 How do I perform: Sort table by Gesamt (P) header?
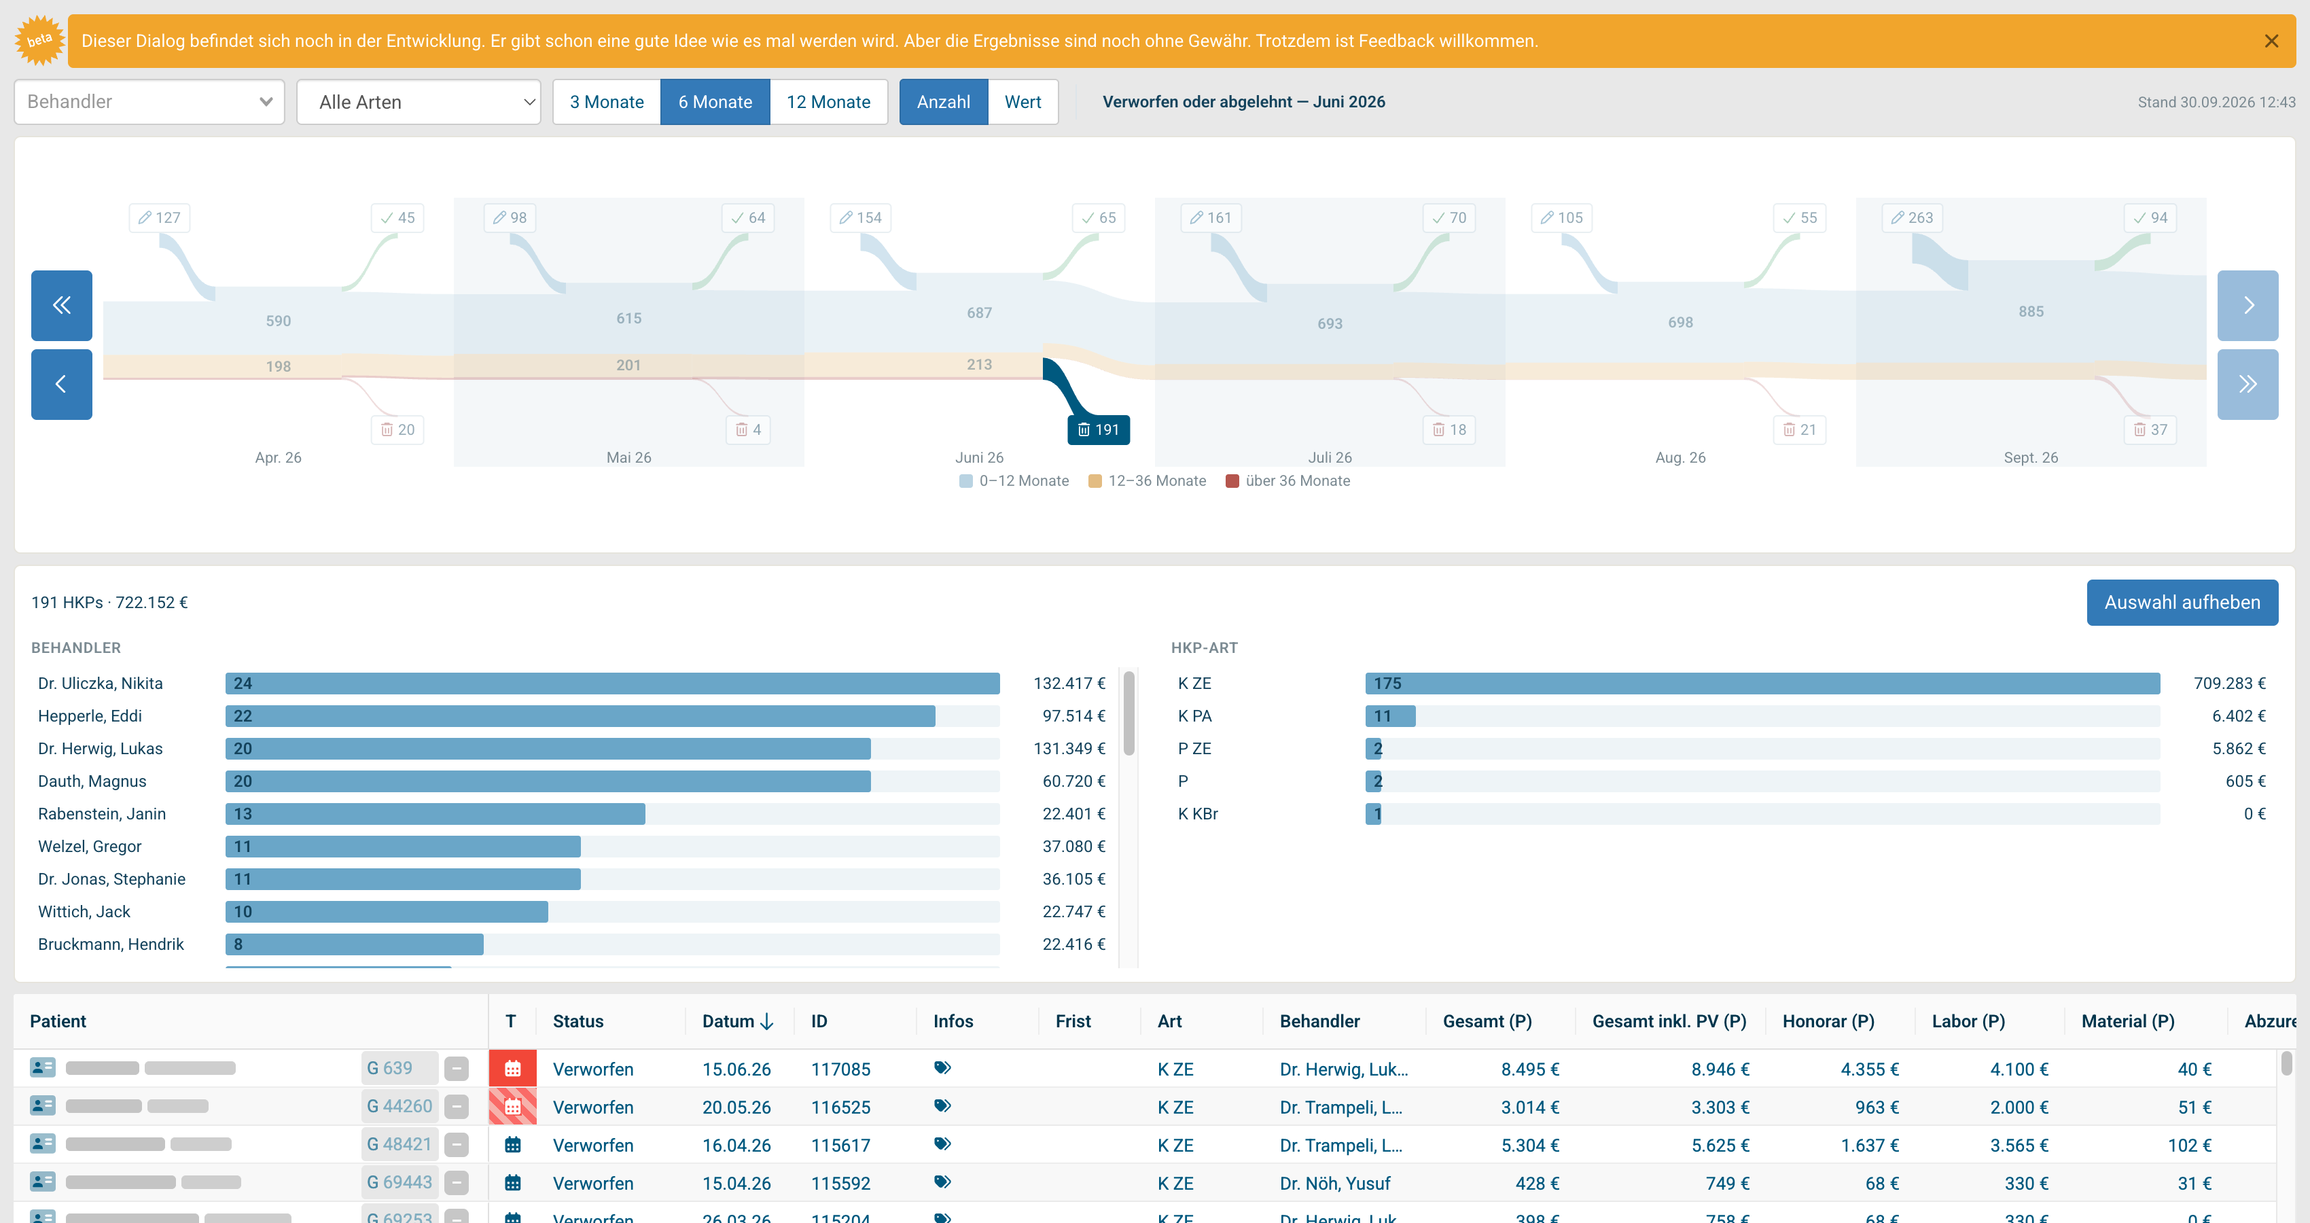point(1487,1022)
